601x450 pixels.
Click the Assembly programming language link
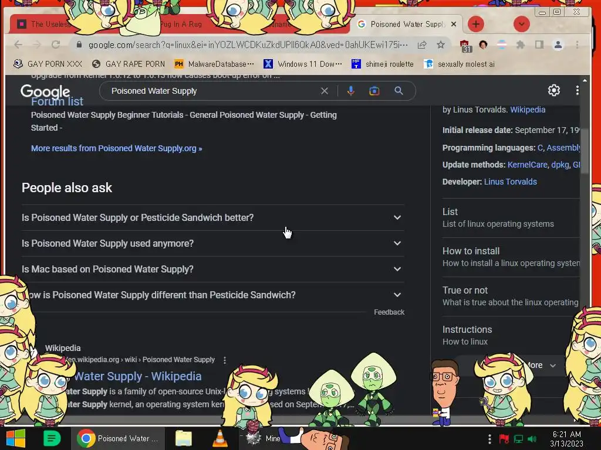563,148
